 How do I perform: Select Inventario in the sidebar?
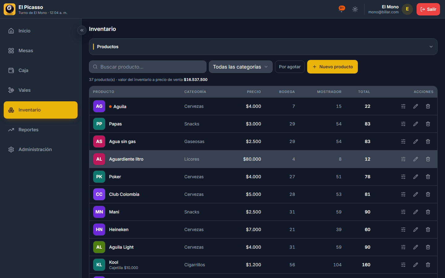tap(40, 110)
